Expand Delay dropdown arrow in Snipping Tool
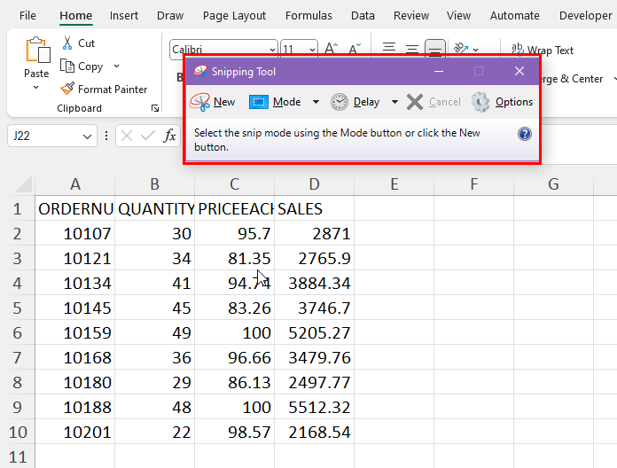617x468 pixels. (x=394, y=102)
